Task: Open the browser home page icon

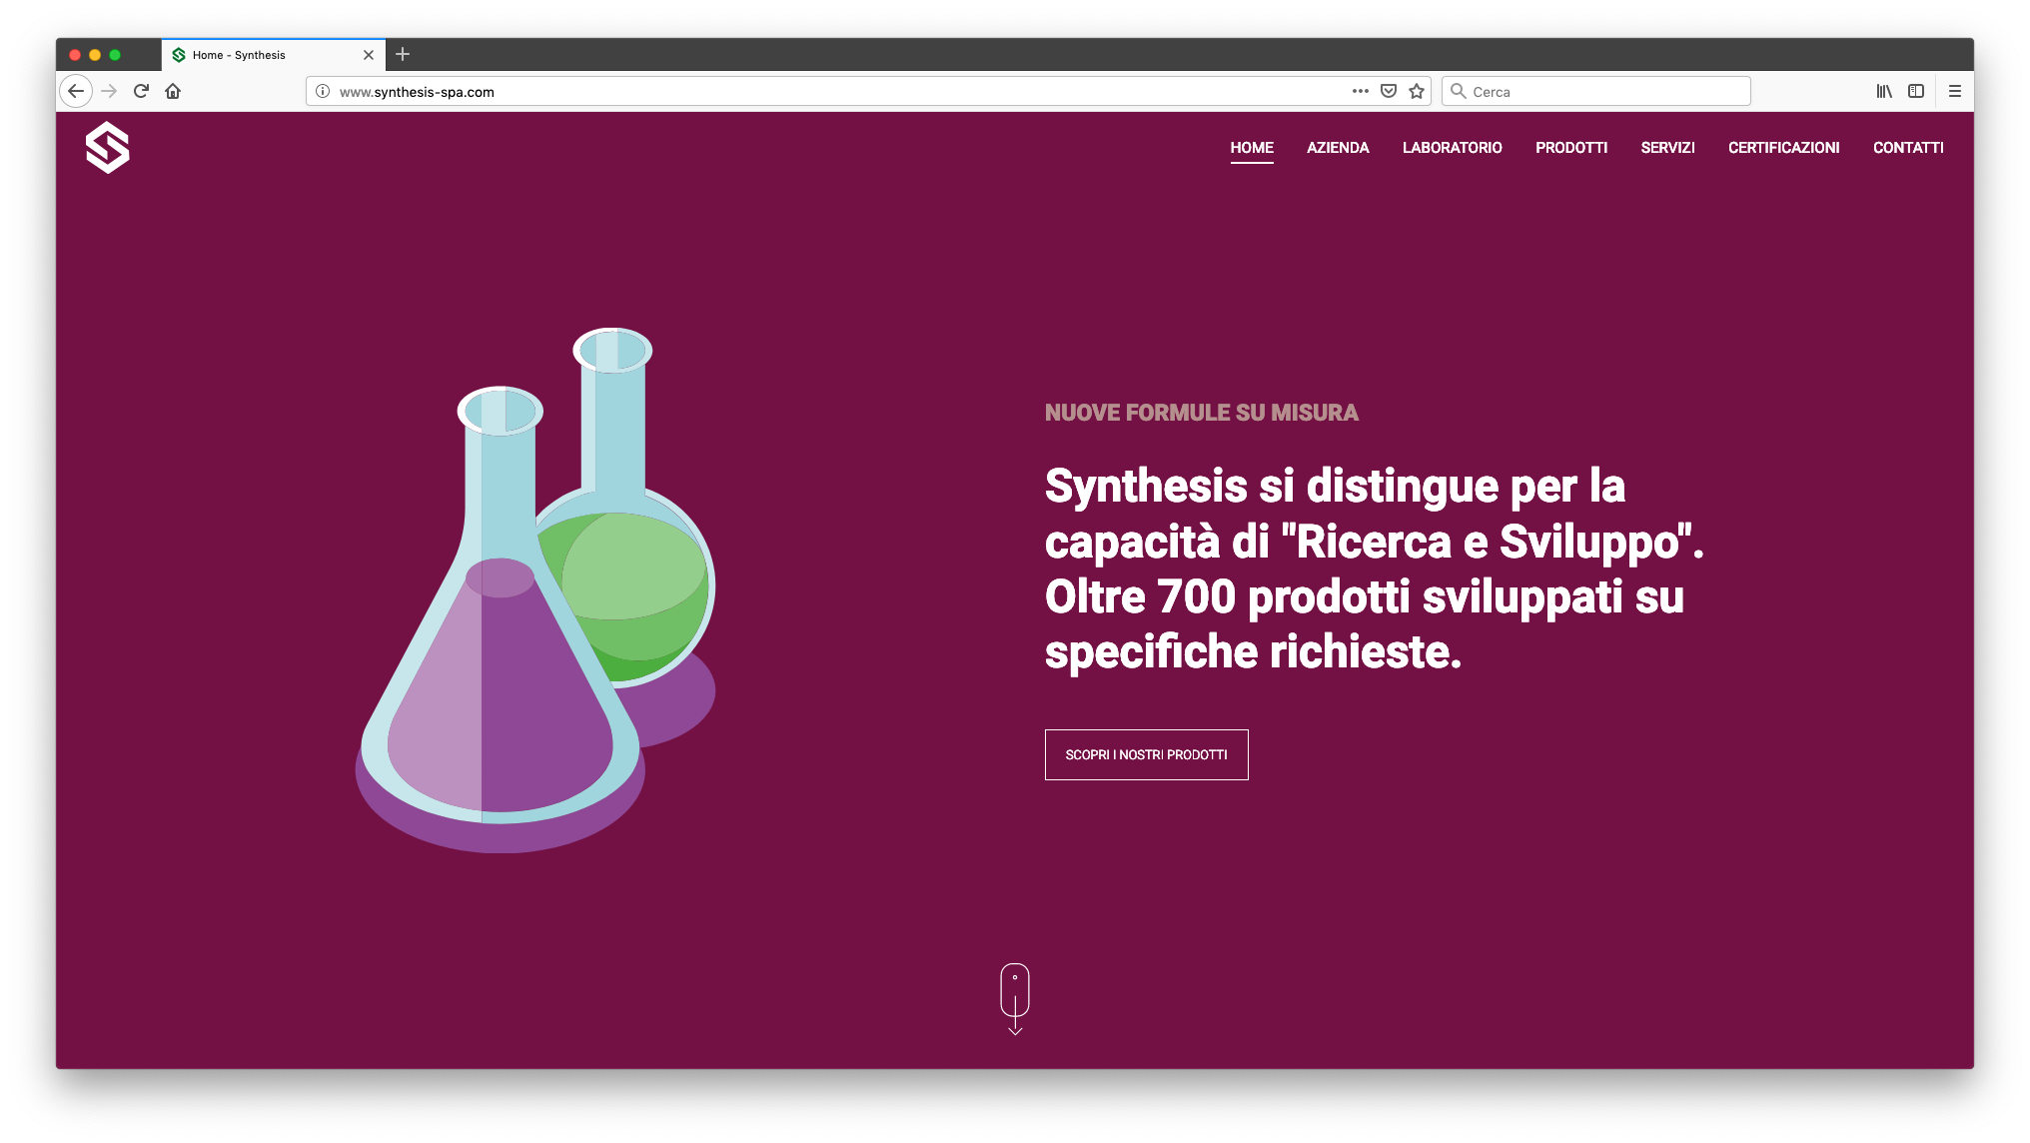Action: click(173, 91)
